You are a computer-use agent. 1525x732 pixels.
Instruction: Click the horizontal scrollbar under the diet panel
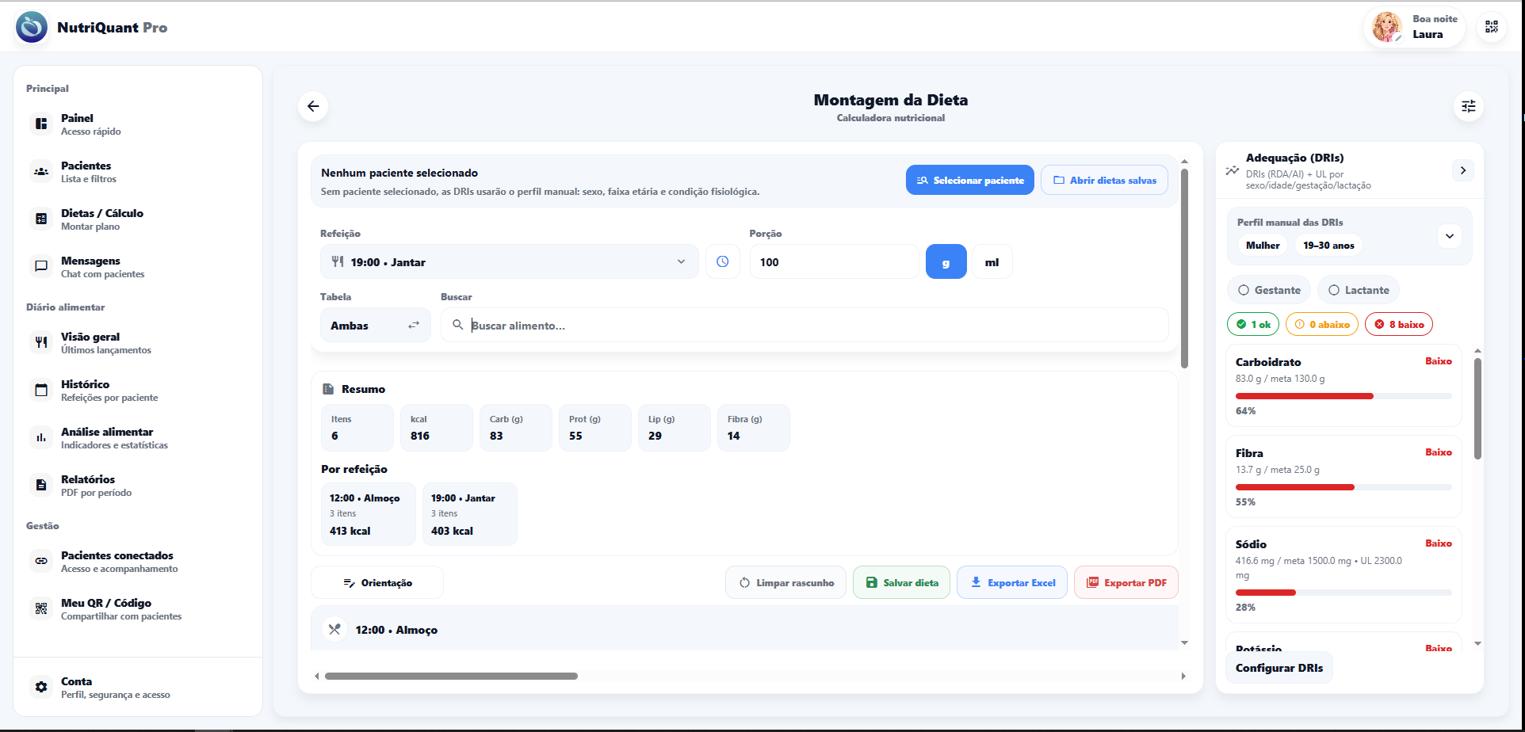coord(451,677)
